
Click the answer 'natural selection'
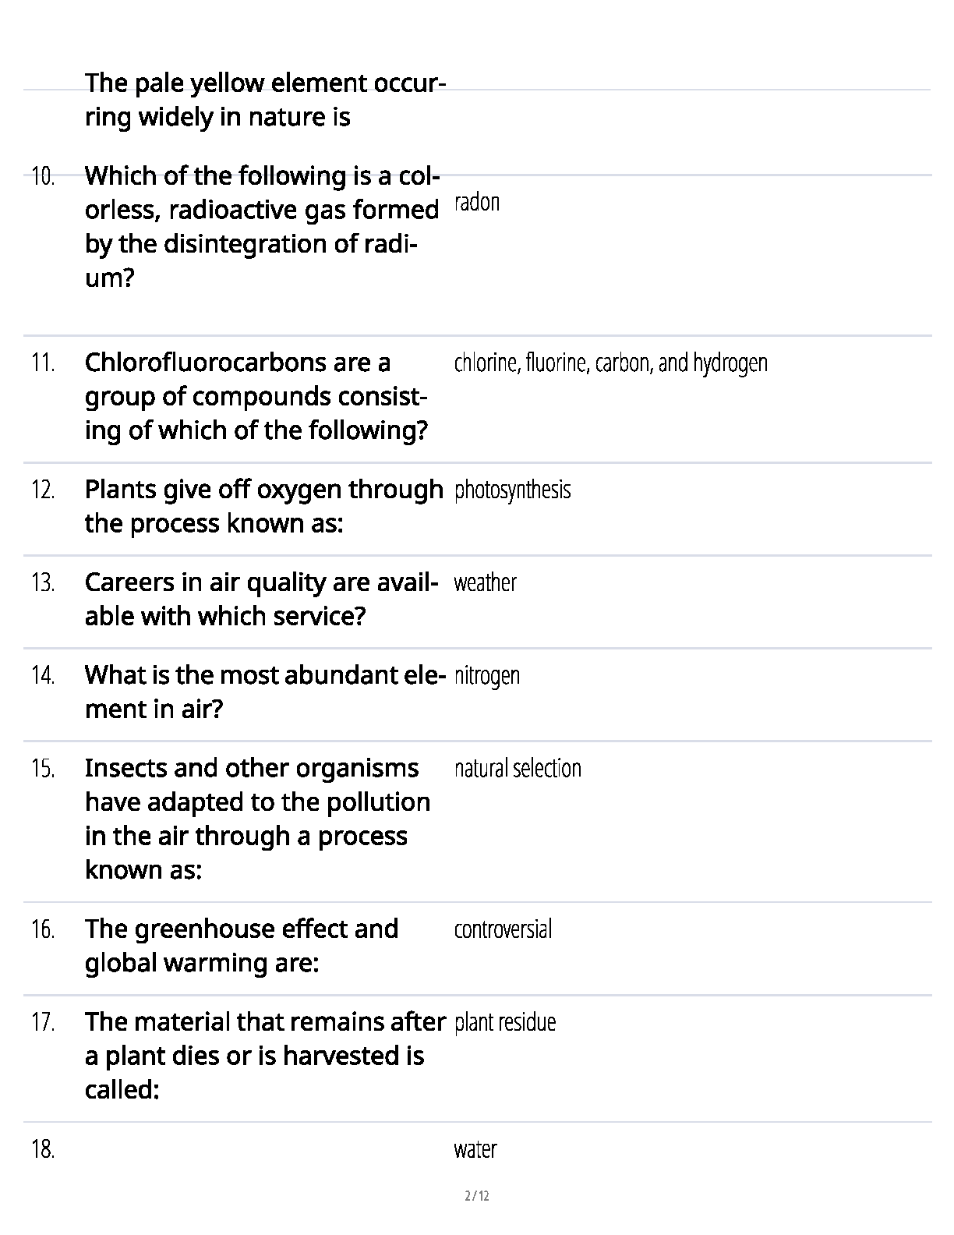[x=518, y=769]
